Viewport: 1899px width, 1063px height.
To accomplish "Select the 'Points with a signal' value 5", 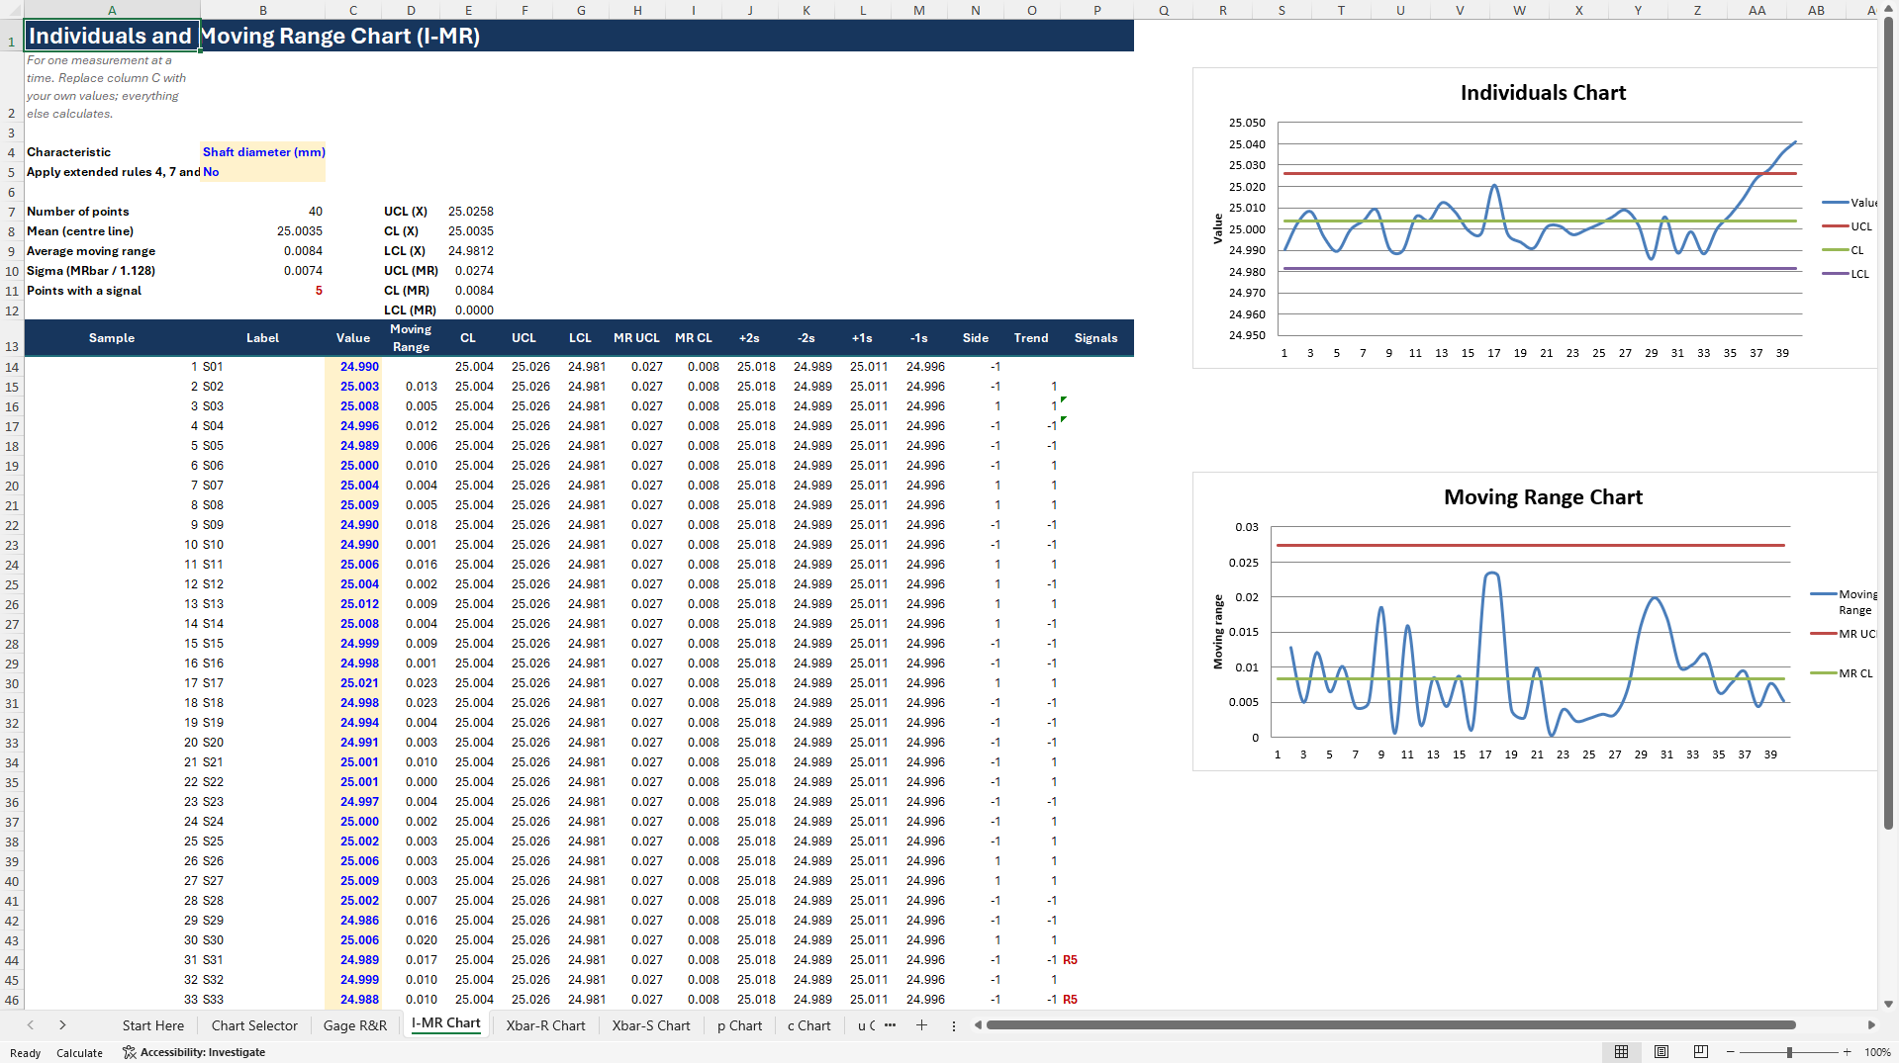I will tap(262, 291).
